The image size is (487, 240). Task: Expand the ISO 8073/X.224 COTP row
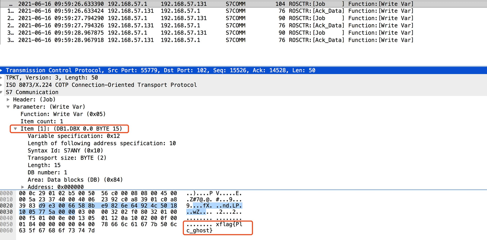[x=1, y=85]
